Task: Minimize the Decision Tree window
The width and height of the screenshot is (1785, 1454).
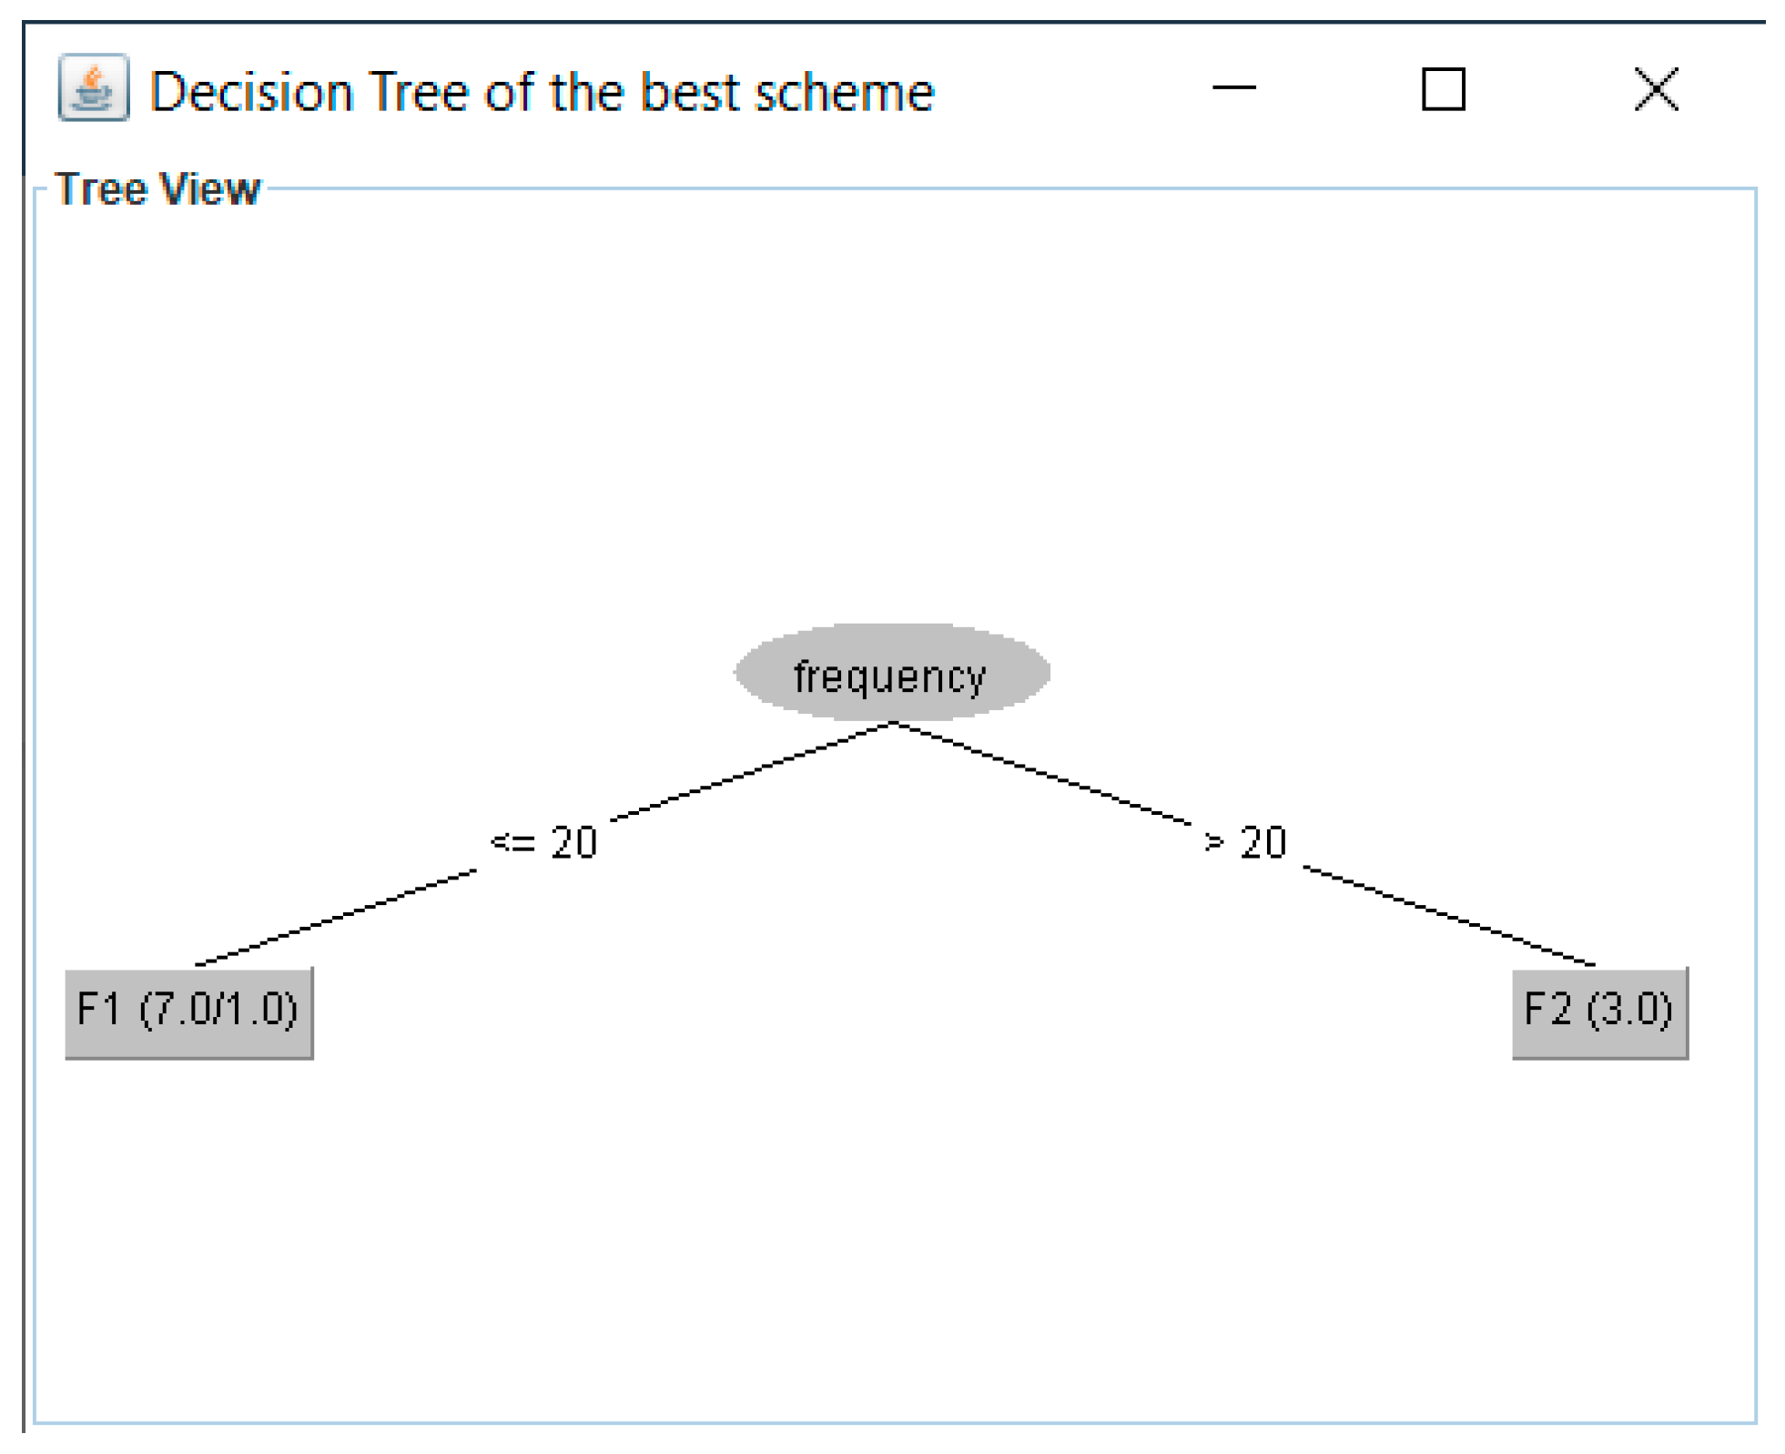Action: pos(1233,88)
